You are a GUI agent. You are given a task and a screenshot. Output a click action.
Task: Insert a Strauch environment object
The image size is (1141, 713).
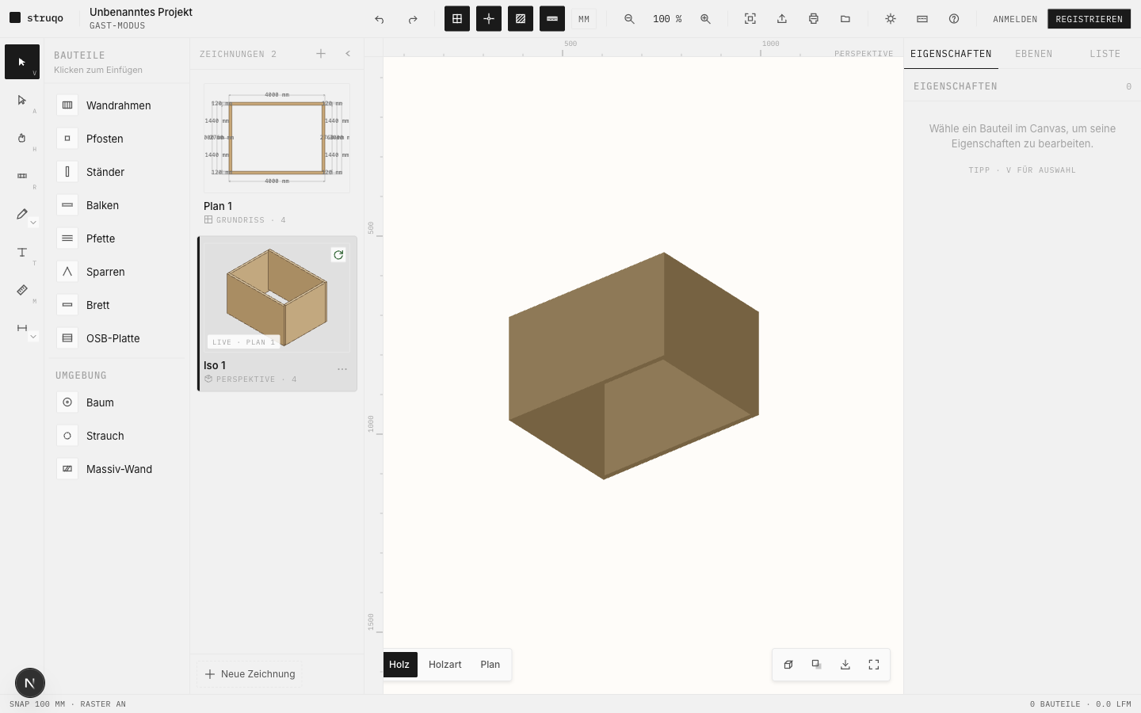point(117,436)
